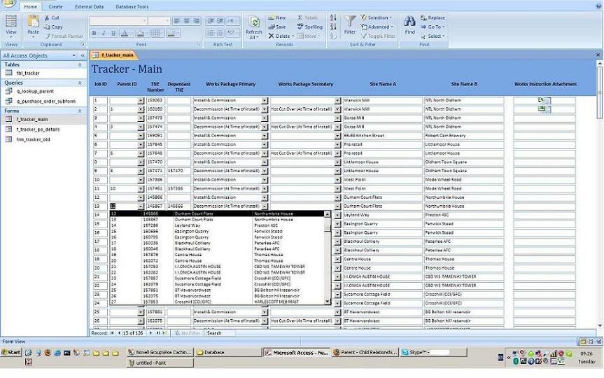
Task: Click the down arrow of the dropdown list scrollbar
Action: click(327, 302)
